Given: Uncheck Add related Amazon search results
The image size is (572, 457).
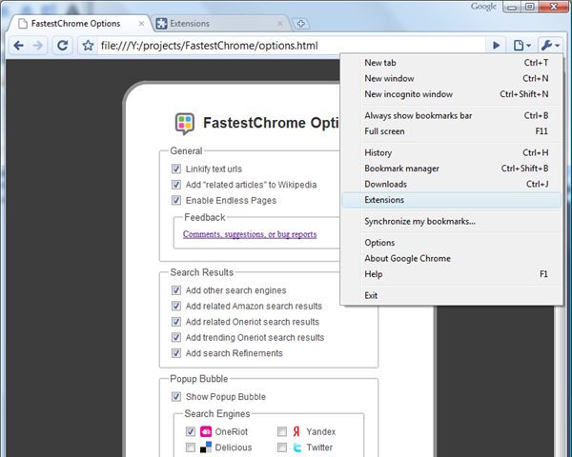Looking at the screenshot, I should 176,306.
